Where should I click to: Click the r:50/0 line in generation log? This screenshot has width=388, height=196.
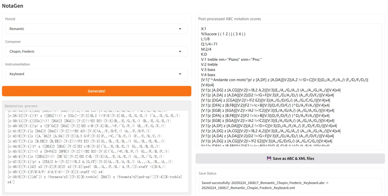[x=94, y=177]
